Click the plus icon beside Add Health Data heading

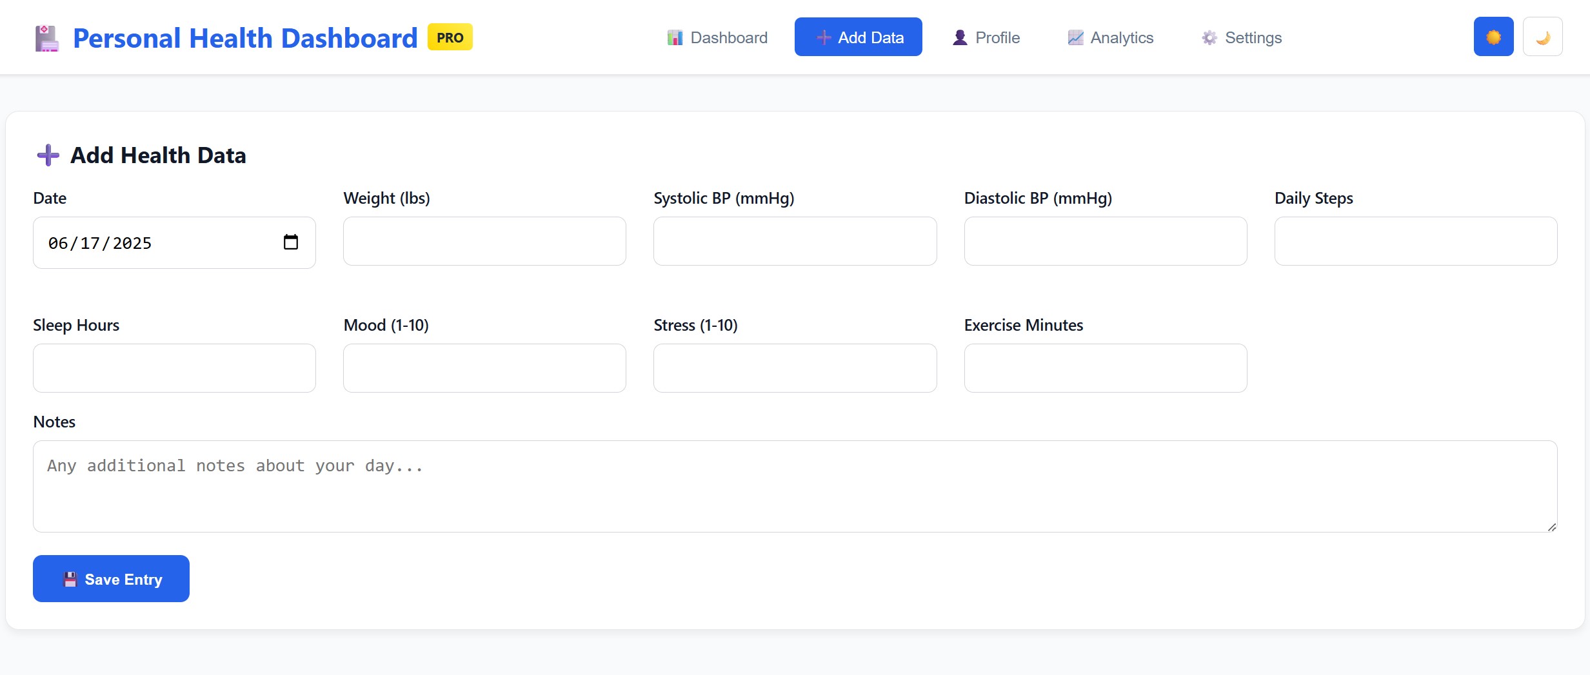click(47, 155)
